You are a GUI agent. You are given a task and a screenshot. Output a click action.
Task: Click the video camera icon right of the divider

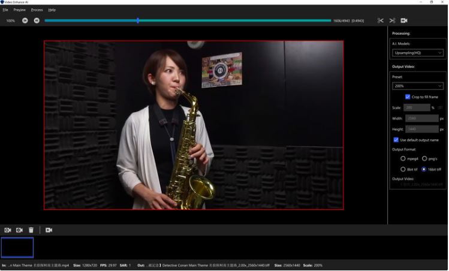pos(49,230)
